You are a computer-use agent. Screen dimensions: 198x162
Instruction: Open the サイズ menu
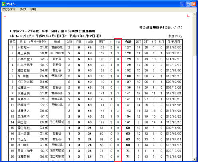[23, 9]
